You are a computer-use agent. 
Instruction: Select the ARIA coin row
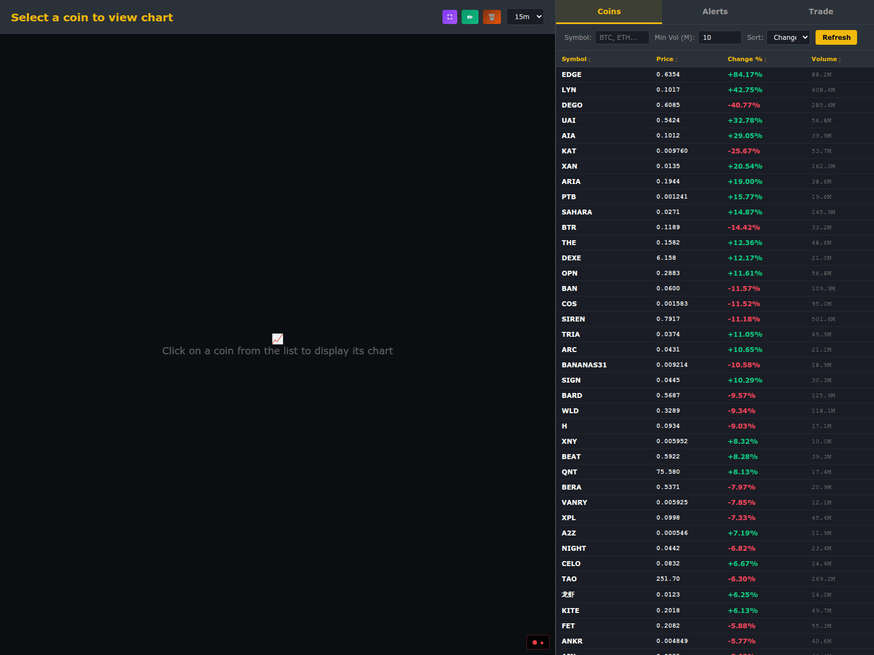[715, 182]
